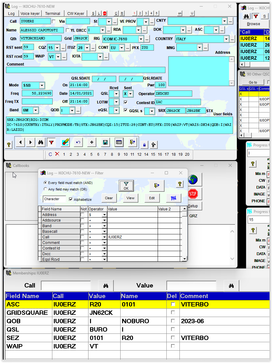
Task: Expand the RIG ICOM IC-7610 dropdown
Action: [x=141, y=39]
